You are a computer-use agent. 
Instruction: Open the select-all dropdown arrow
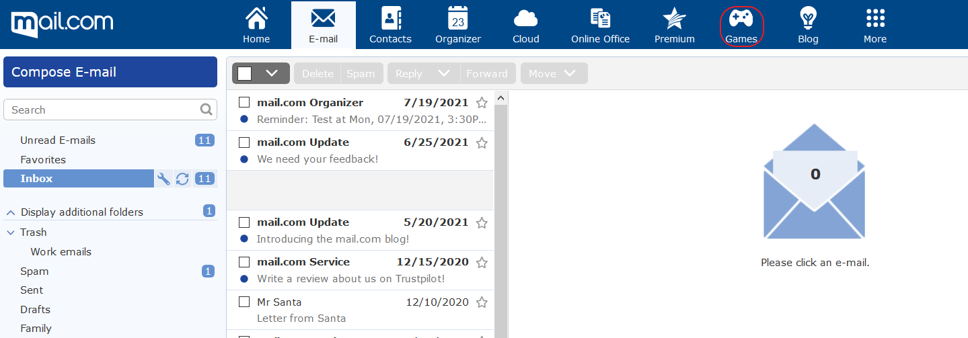coord(272,73)
